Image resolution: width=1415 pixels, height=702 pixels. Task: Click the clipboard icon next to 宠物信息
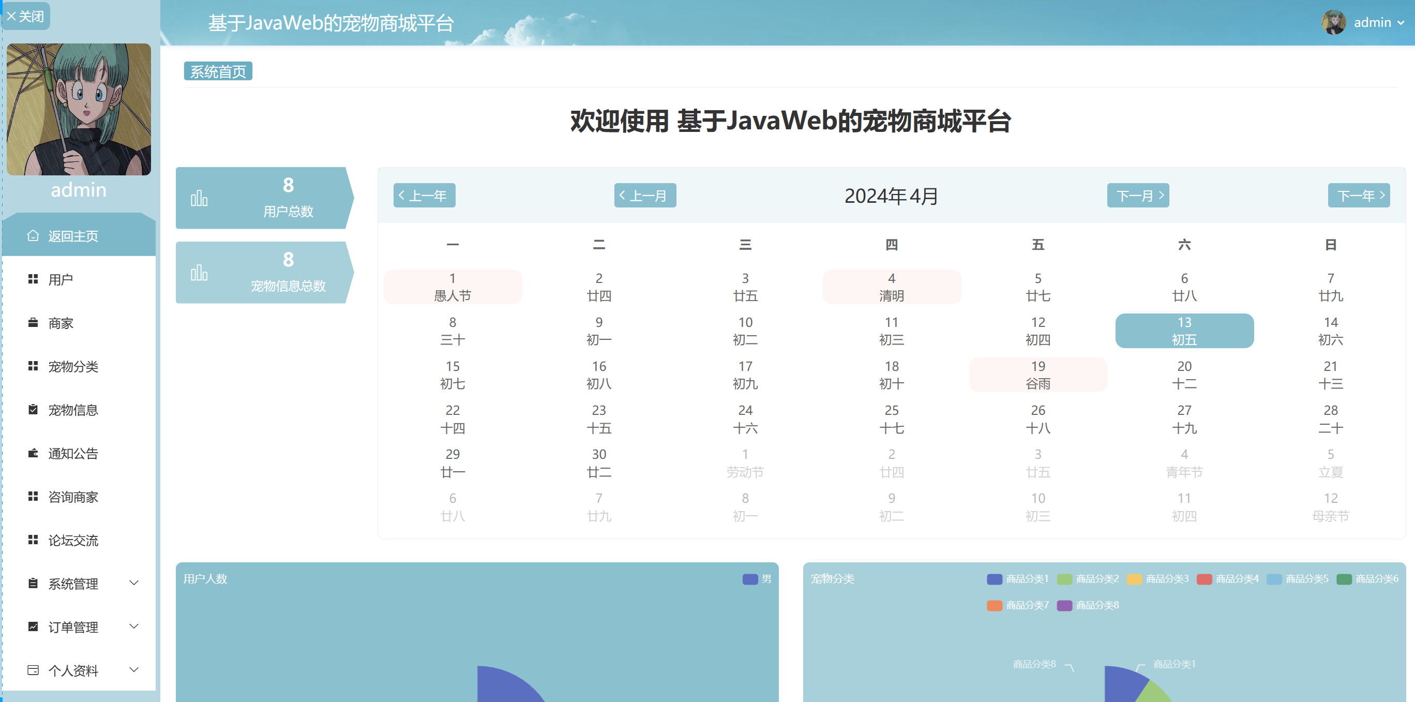[33, 409]
